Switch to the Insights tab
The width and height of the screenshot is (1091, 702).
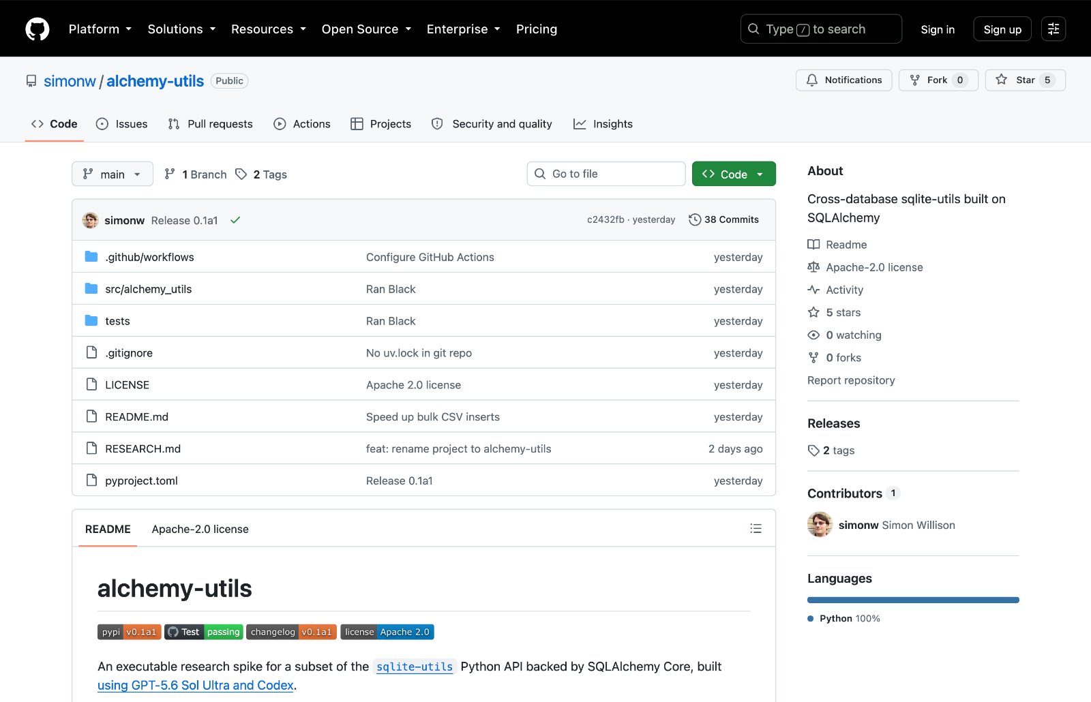point(603,123)
